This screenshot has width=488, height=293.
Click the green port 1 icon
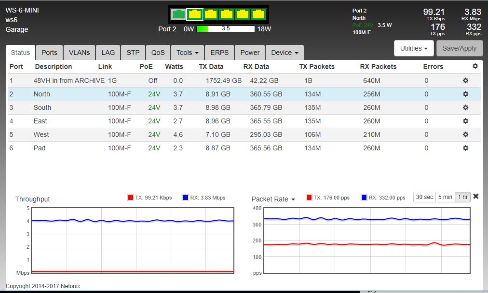(178, 14)
